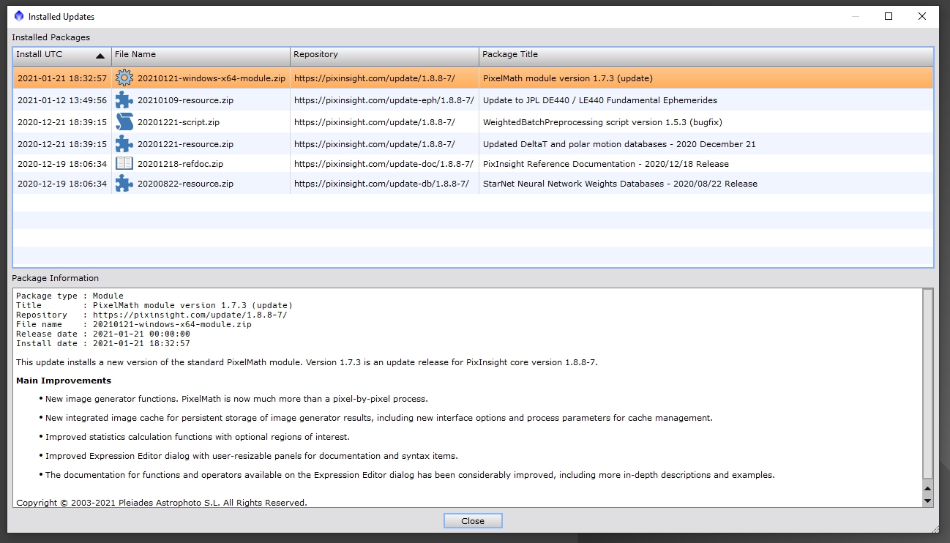This screenshot has height=543, width=950.
Task: Select file 20210121-windows-x64-module.zip
Action: point(212,78)
